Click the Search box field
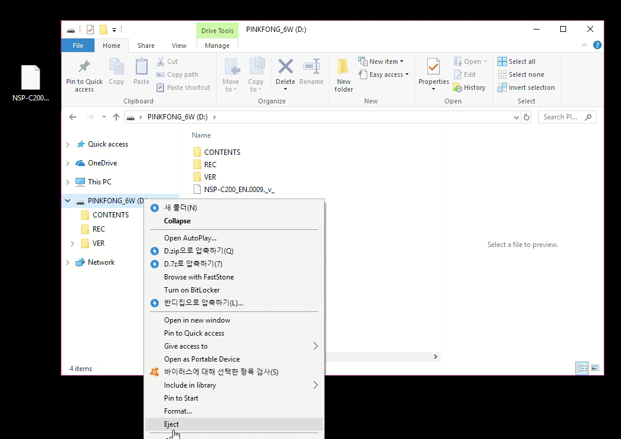The height and width of the screenshot is (439, 621). point(567,117)
